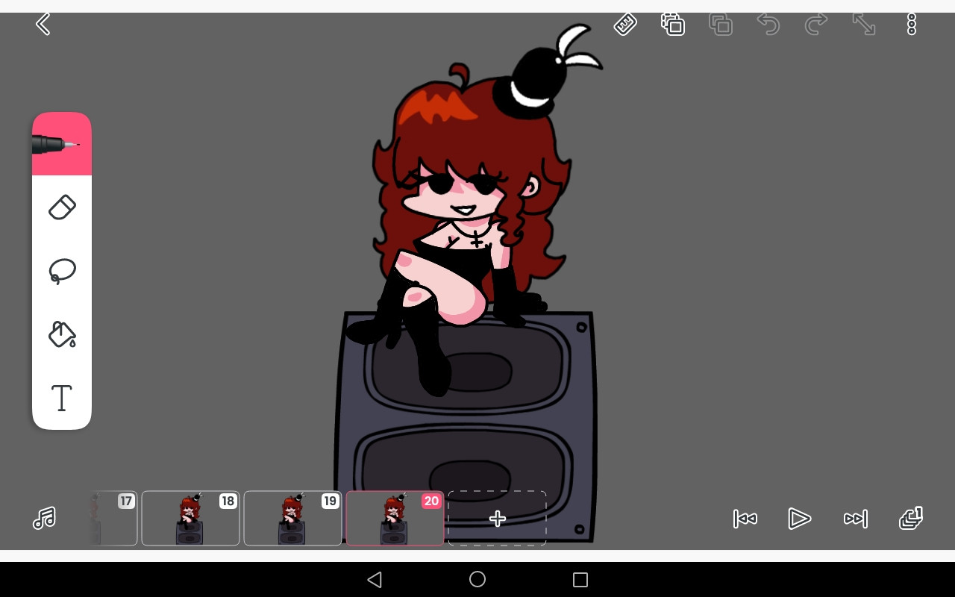Open the three-dot overflow menu

[912, 25]
